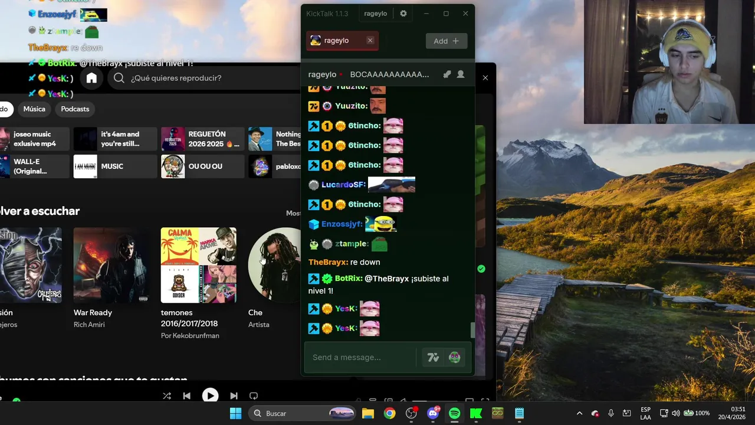
Task: Expand hidden system tray icons chevron
Action: tap(579, 413)
